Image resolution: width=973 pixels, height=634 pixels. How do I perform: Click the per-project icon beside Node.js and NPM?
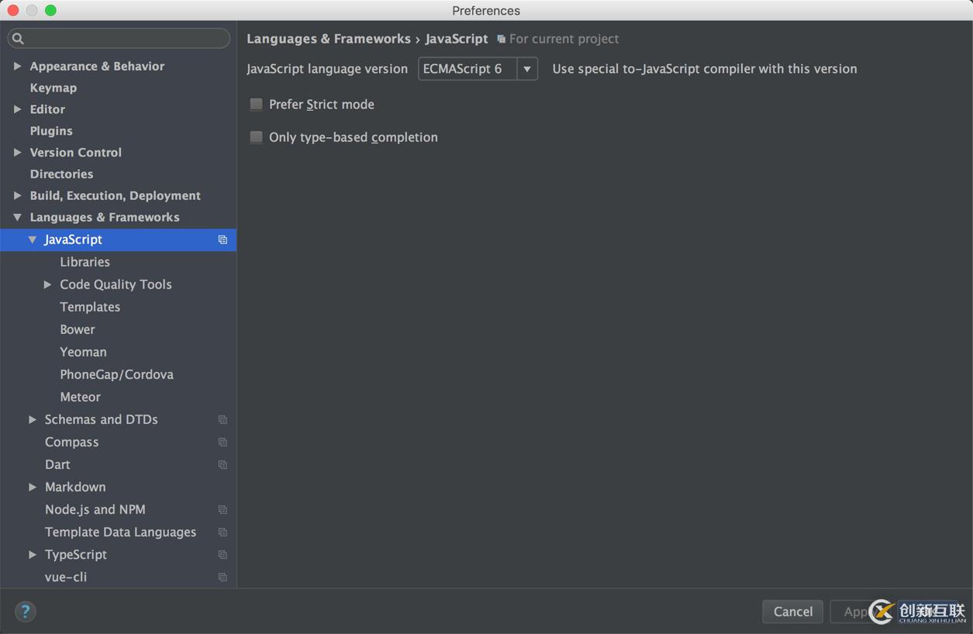pos(222,509)
